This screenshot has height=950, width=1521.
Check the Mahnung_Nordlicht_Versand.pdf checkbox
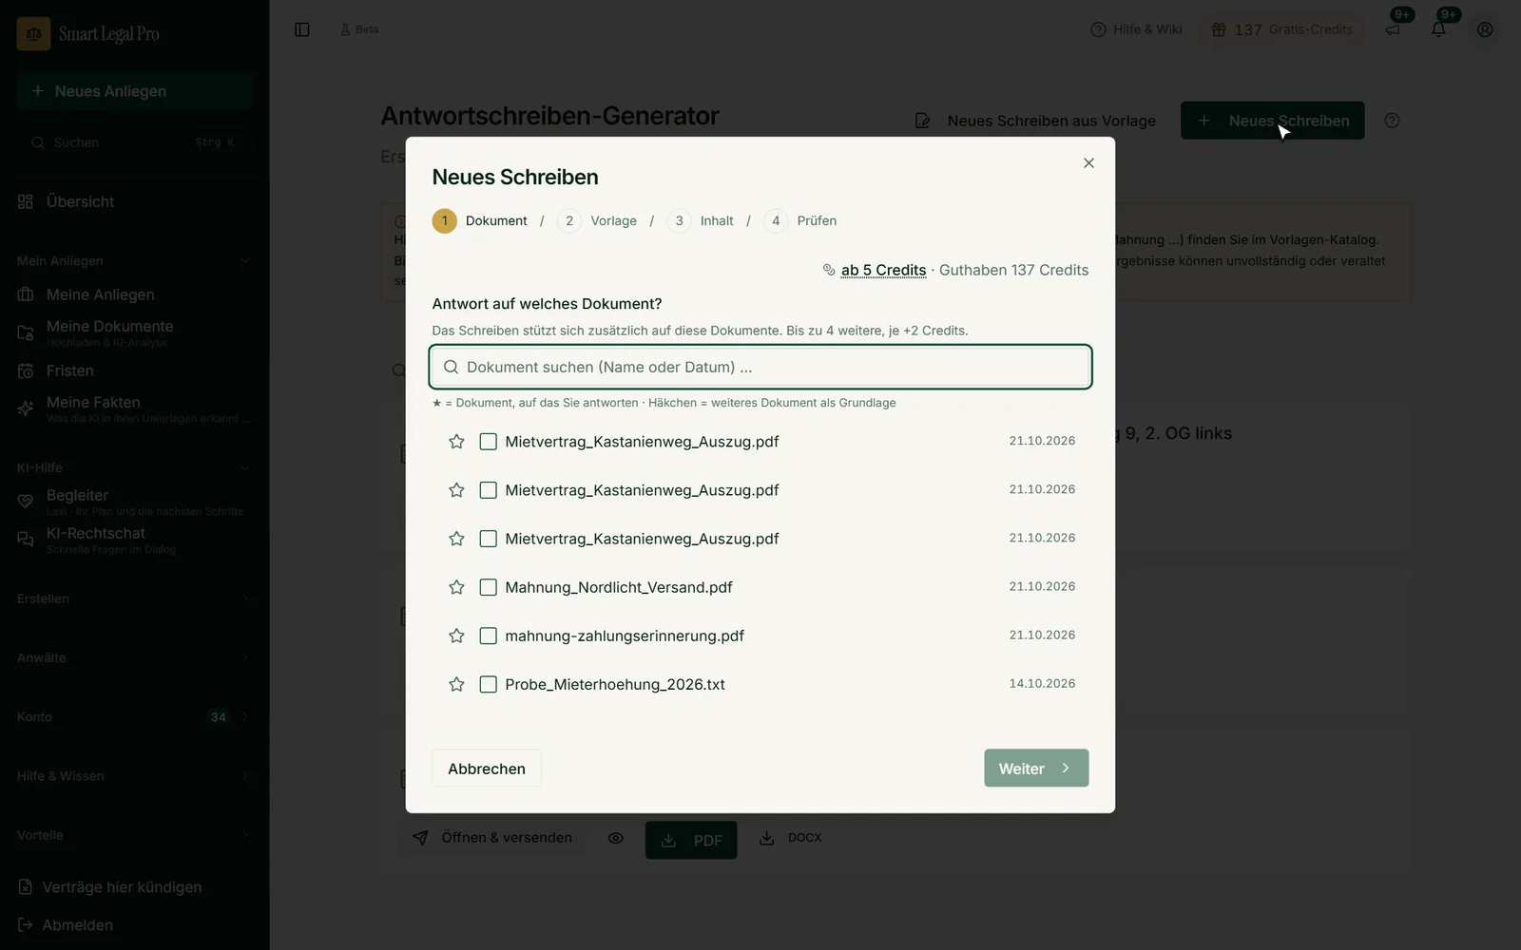488,587
